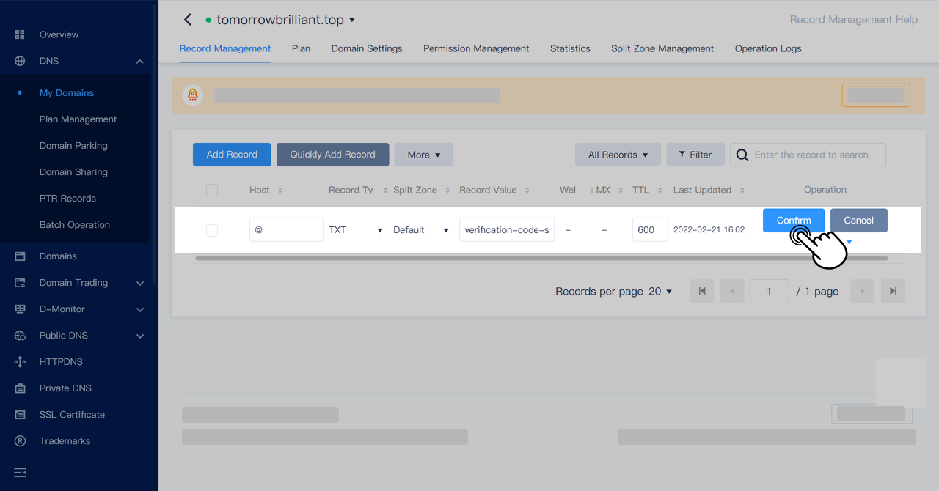This screenshot has height=491, width=939.
Task: Open the All Records filter dropdown
Action: tap(618, 154)
